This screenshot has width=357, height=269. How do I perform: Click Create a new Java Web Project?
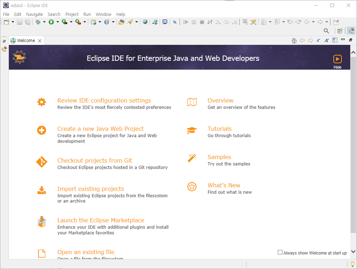100,129
